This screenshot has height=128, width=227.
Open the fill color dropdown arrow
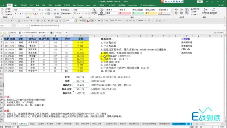(33, 14)
